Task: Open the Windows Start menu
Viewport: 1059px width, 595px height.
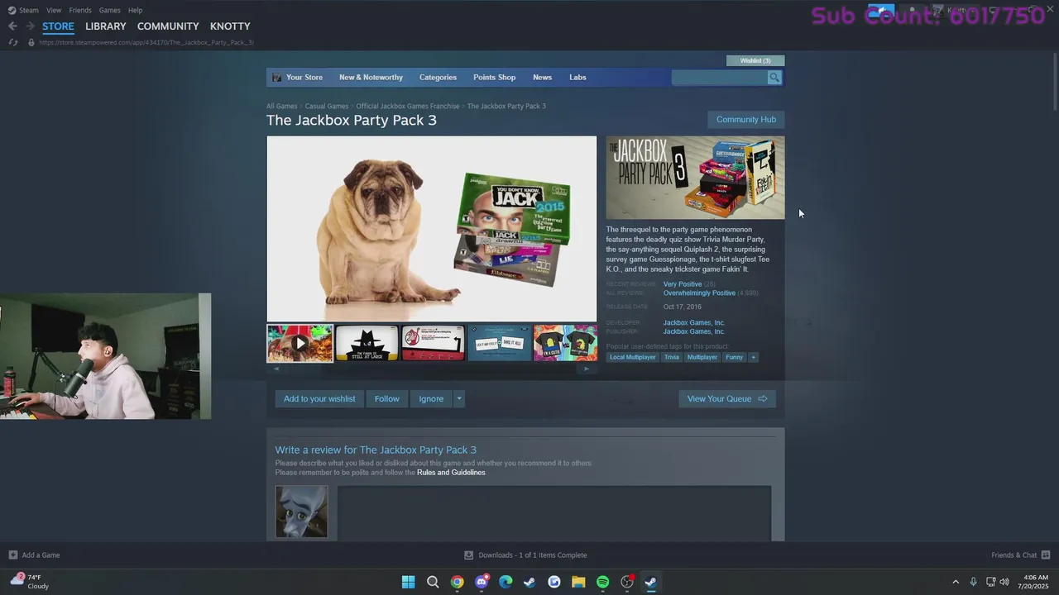Action: pyautogui.click(x=408, y=582)
